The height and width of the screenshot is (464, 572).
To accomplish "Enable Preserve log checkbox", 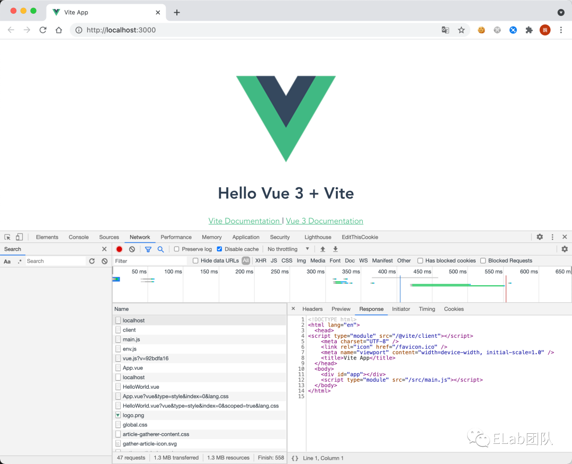I will [176, 249].
